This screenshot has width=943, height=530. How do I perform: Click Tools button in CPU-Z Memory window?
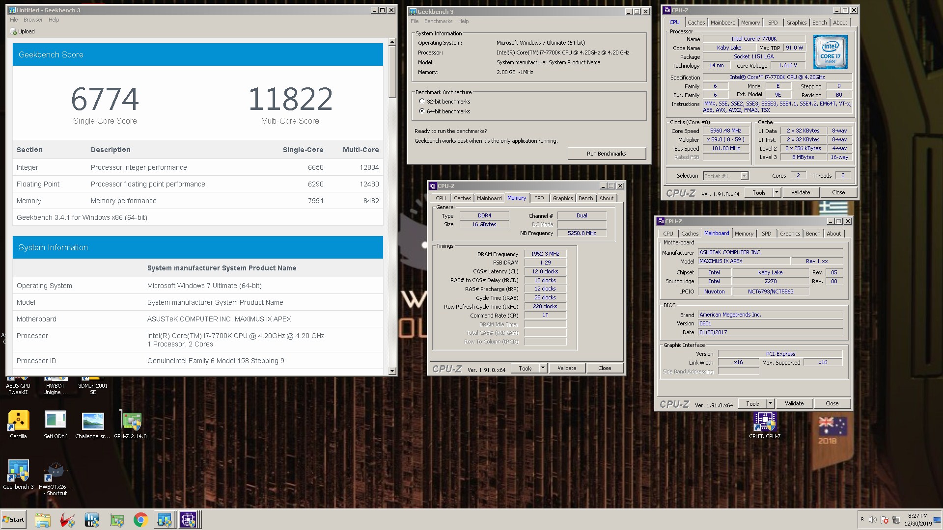(525, 368)
